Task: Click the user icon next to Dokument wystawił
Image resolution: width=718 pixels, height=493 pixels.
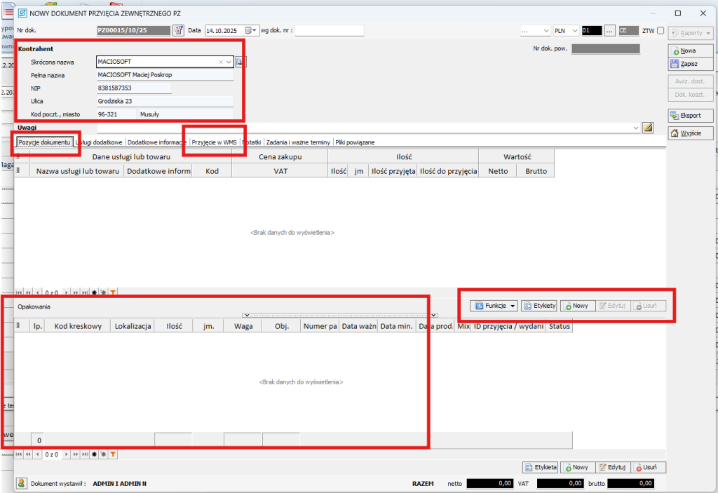Action: (x=22, y=483)
